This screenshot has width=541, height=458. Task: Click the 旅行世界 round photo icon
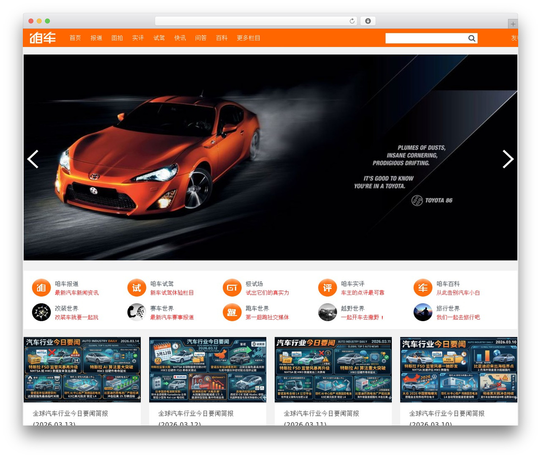(423, 313)
